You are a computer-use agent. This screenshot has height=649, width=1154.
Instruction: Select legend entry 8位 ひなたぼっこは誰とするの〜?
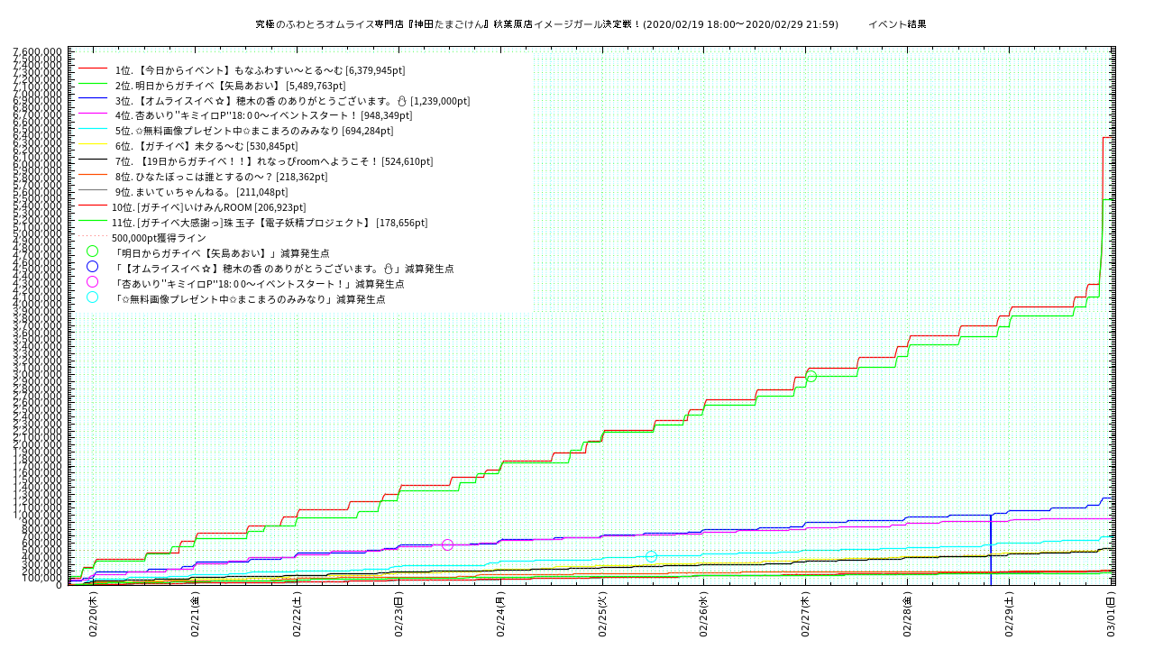point(221,177)
